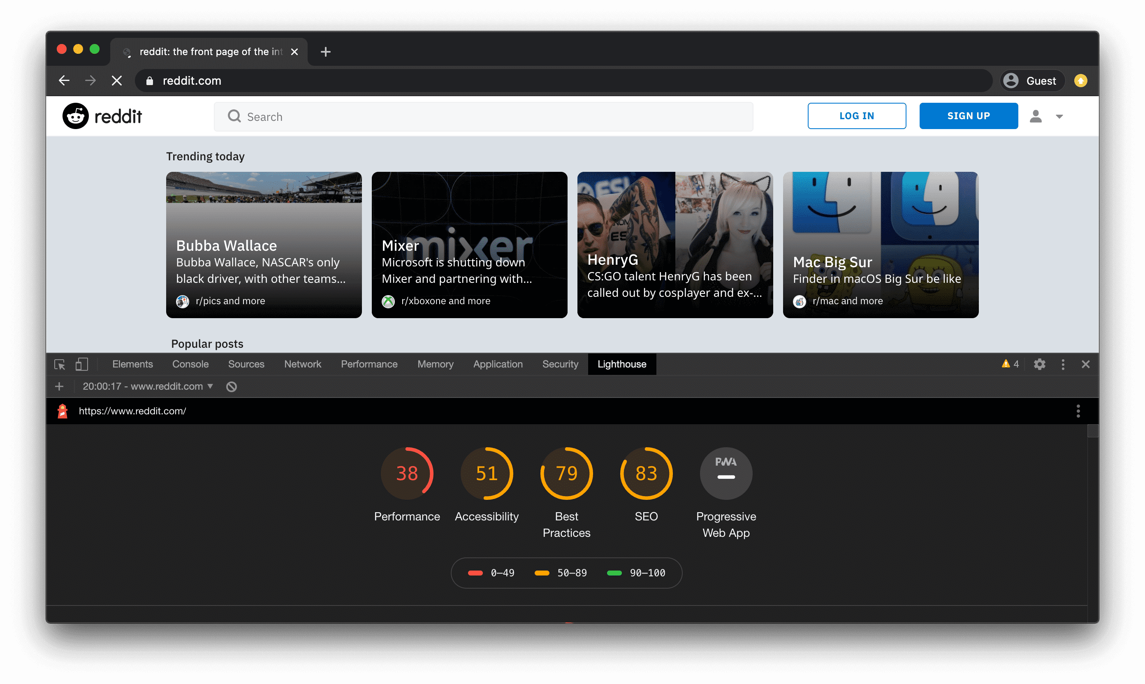Image resolution: width=1145 pixels, height=684 pixels.
Task: Switch to the Network tab
Action: click(x=303, y=364)
